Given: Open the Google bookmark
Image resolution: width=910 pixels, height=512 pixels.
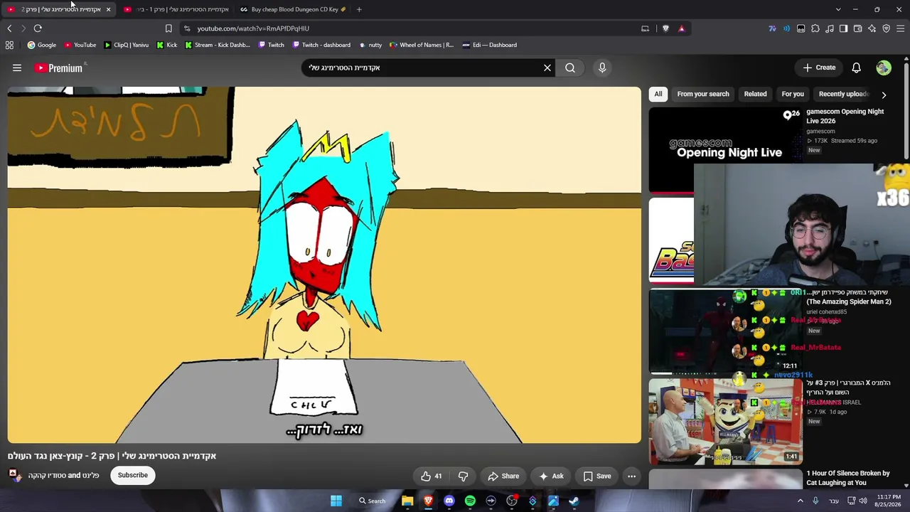Looking at the screenshot, I should point(41,45).
